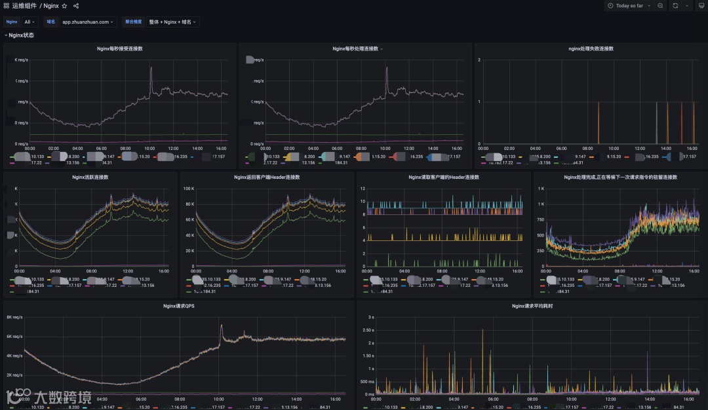Cycle view mode with the monitor icon
Viewport: 708px width, 410px height.
coord(701,6)
